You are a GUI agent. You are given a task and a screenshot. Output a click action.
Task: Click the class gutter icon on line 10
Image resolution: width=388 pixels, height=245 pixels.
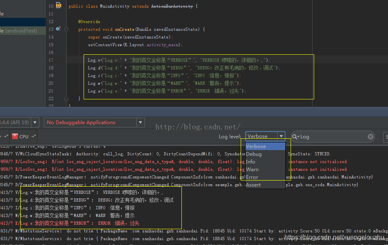click(x=58, y=5)
